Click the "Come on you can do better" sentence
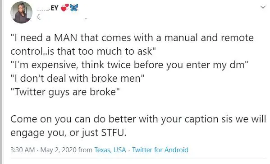Viewport: 270px width, 164px height. 138,119
